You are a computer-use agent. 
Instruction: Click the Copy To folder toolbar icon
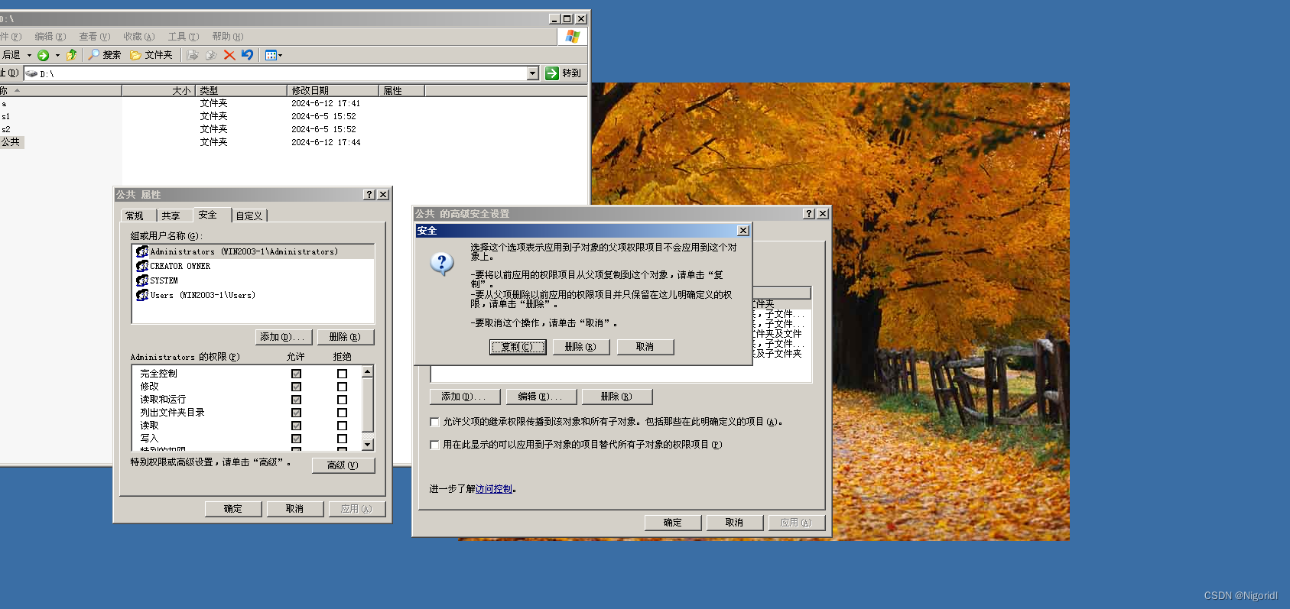pyautogui.click(x=211, y=55)
